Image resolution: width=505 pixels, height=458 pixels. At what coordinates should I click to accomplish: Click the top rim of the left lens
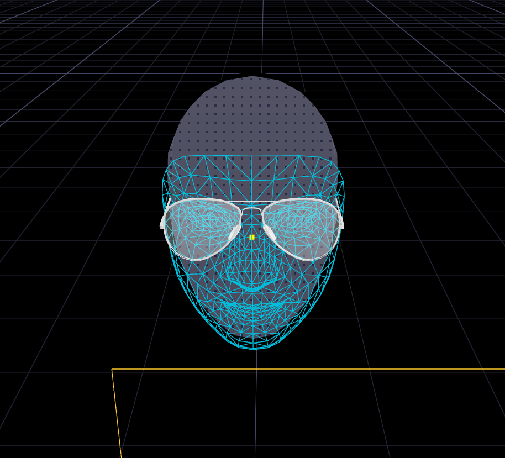pyautogui.click(x=202, y=199)
